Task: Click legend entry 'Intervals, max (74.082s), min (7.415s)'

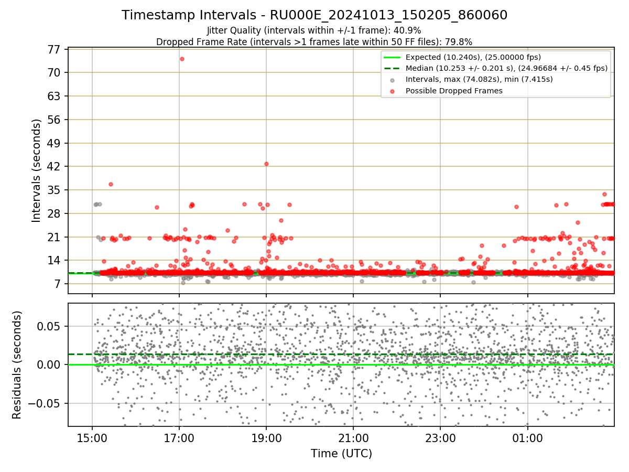Action: tap(479, 79)
